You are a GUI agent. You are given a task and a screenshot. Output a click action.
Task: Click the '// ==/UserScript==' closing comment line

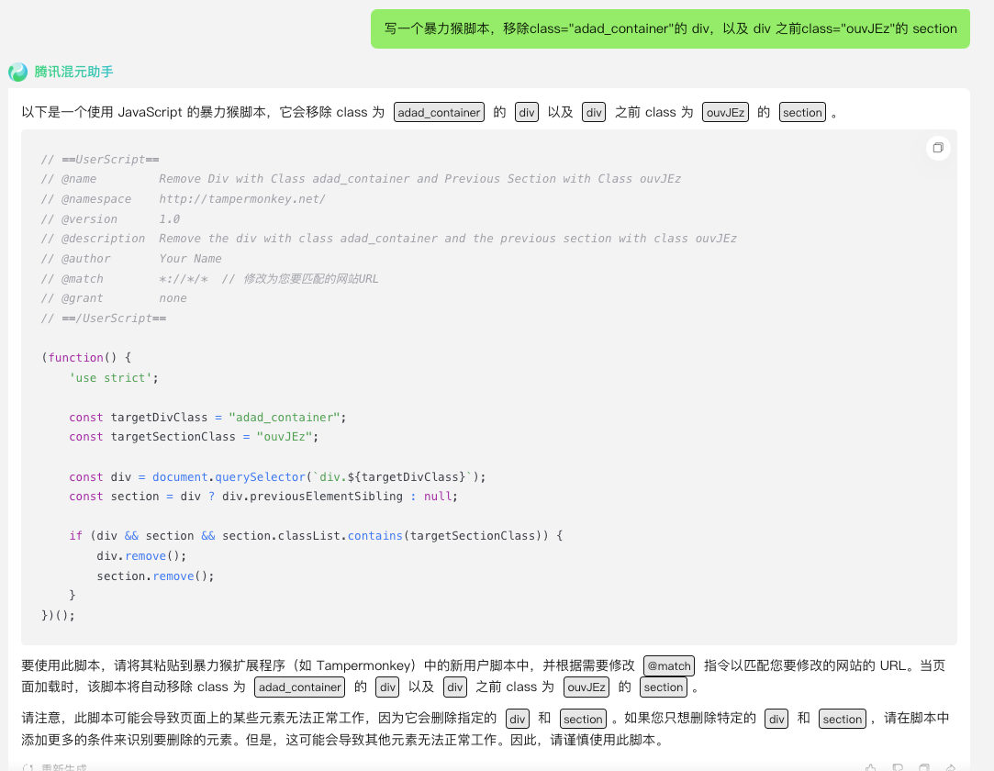(x=104, y=318)
